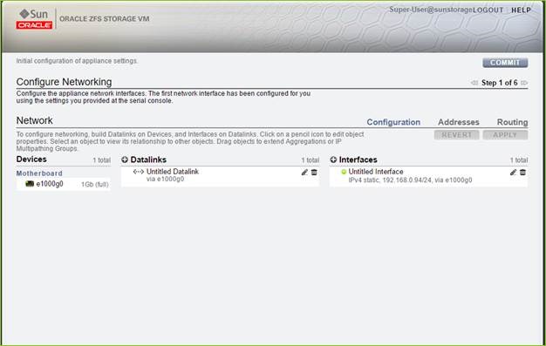546x346 pixels.
Task: Click the LOGOUT link
Action: coord(488,10)
